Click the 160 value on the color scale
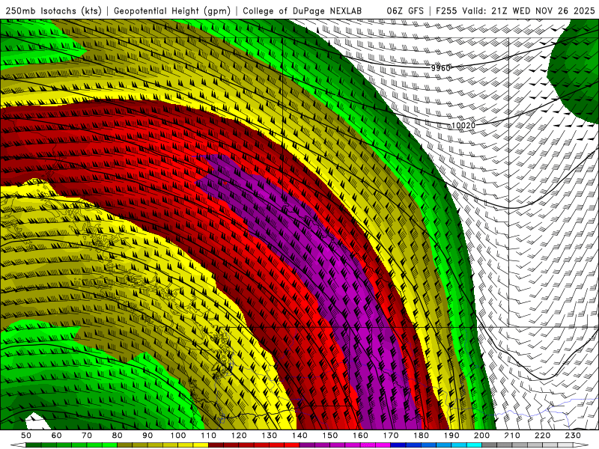 click(x=360, y=436)
